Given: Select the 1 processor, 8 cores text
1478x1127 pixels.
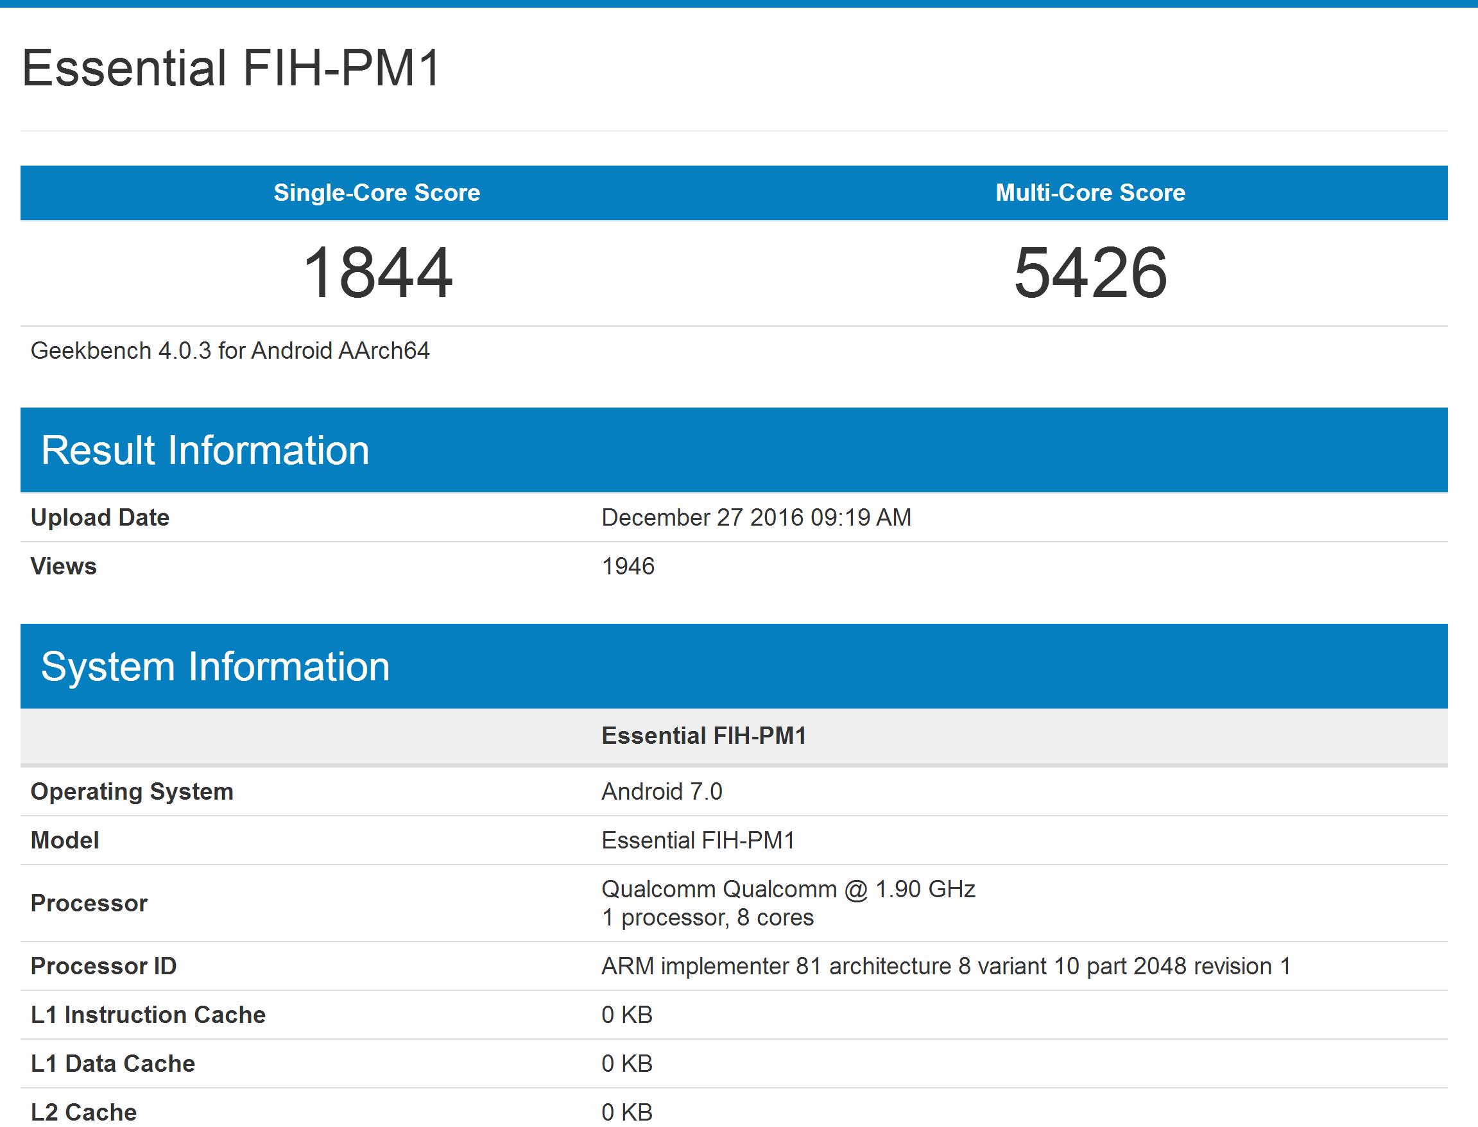Looking at the screenshot, I should [708, 917].
